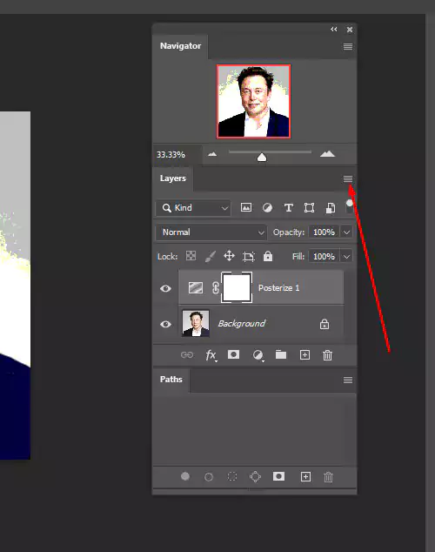Add mask in Paths panel
435x552 pixels.
278,476
